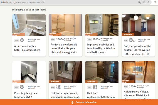The height and width of the screenshot is (105, 158).
Task: Open 'Put your passion at the center' case
Action: 138,50
